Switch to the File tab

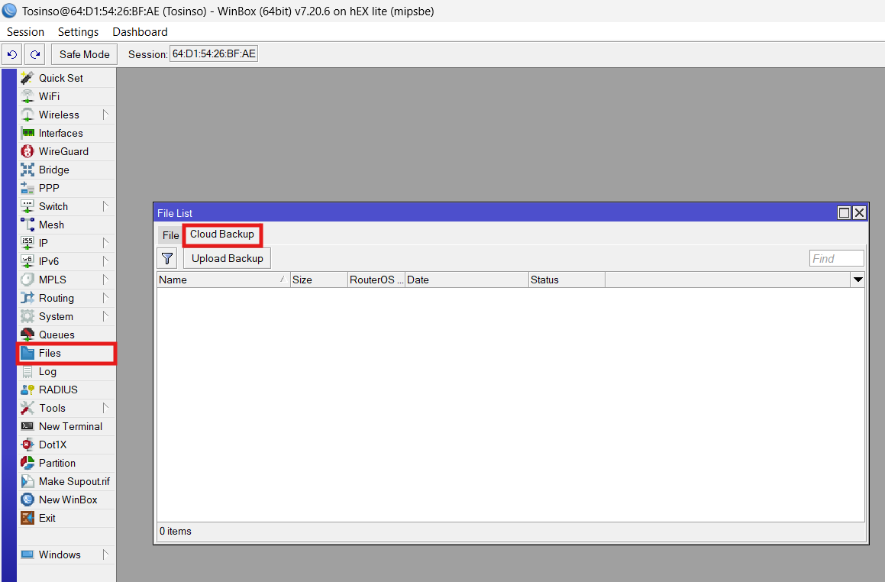[x=170, y=235]
